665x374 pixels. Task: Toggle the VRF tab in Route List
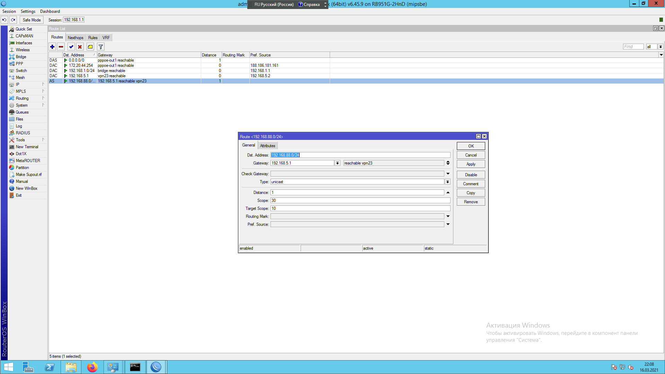coord(106,37)
